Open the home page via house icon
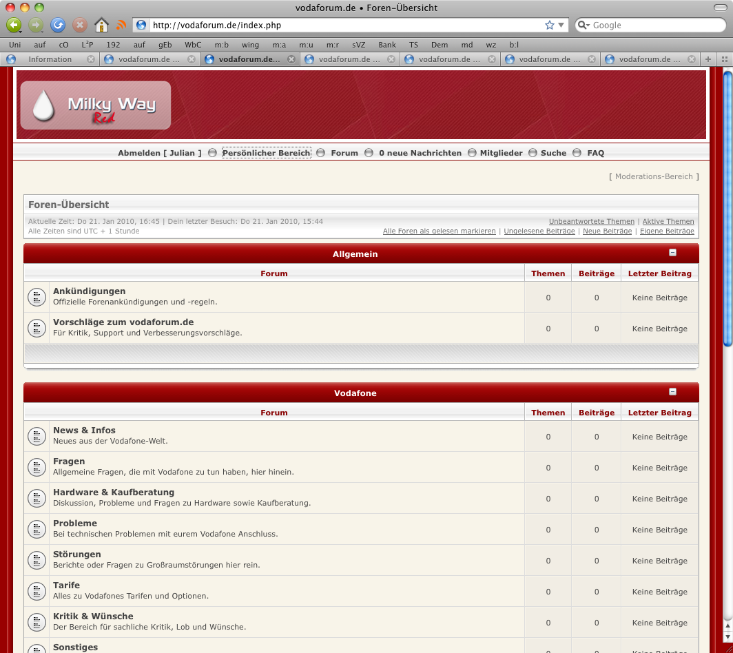Viewport: 733px width, 653px height. pos(101,25)
